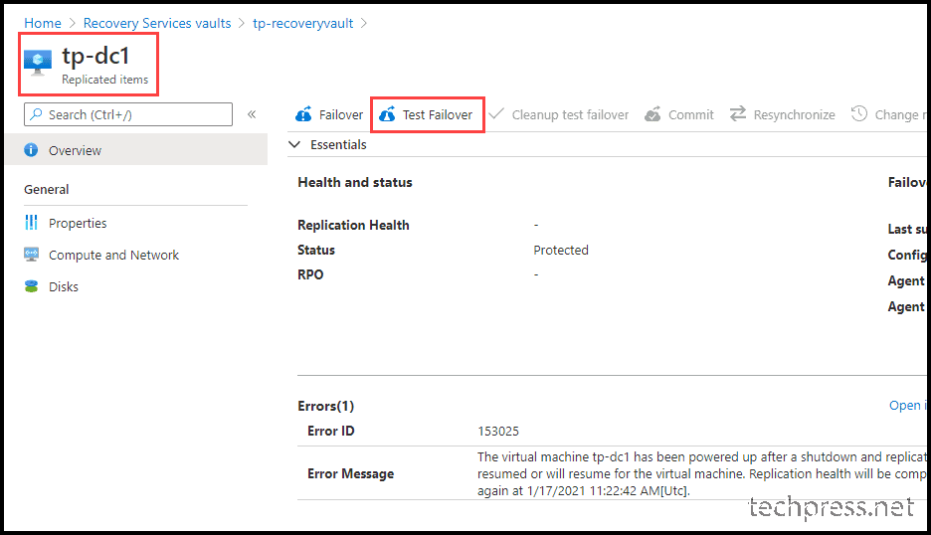Click the Change recovery point clock icon
This screenshot has height=535, width=931.
859,113
